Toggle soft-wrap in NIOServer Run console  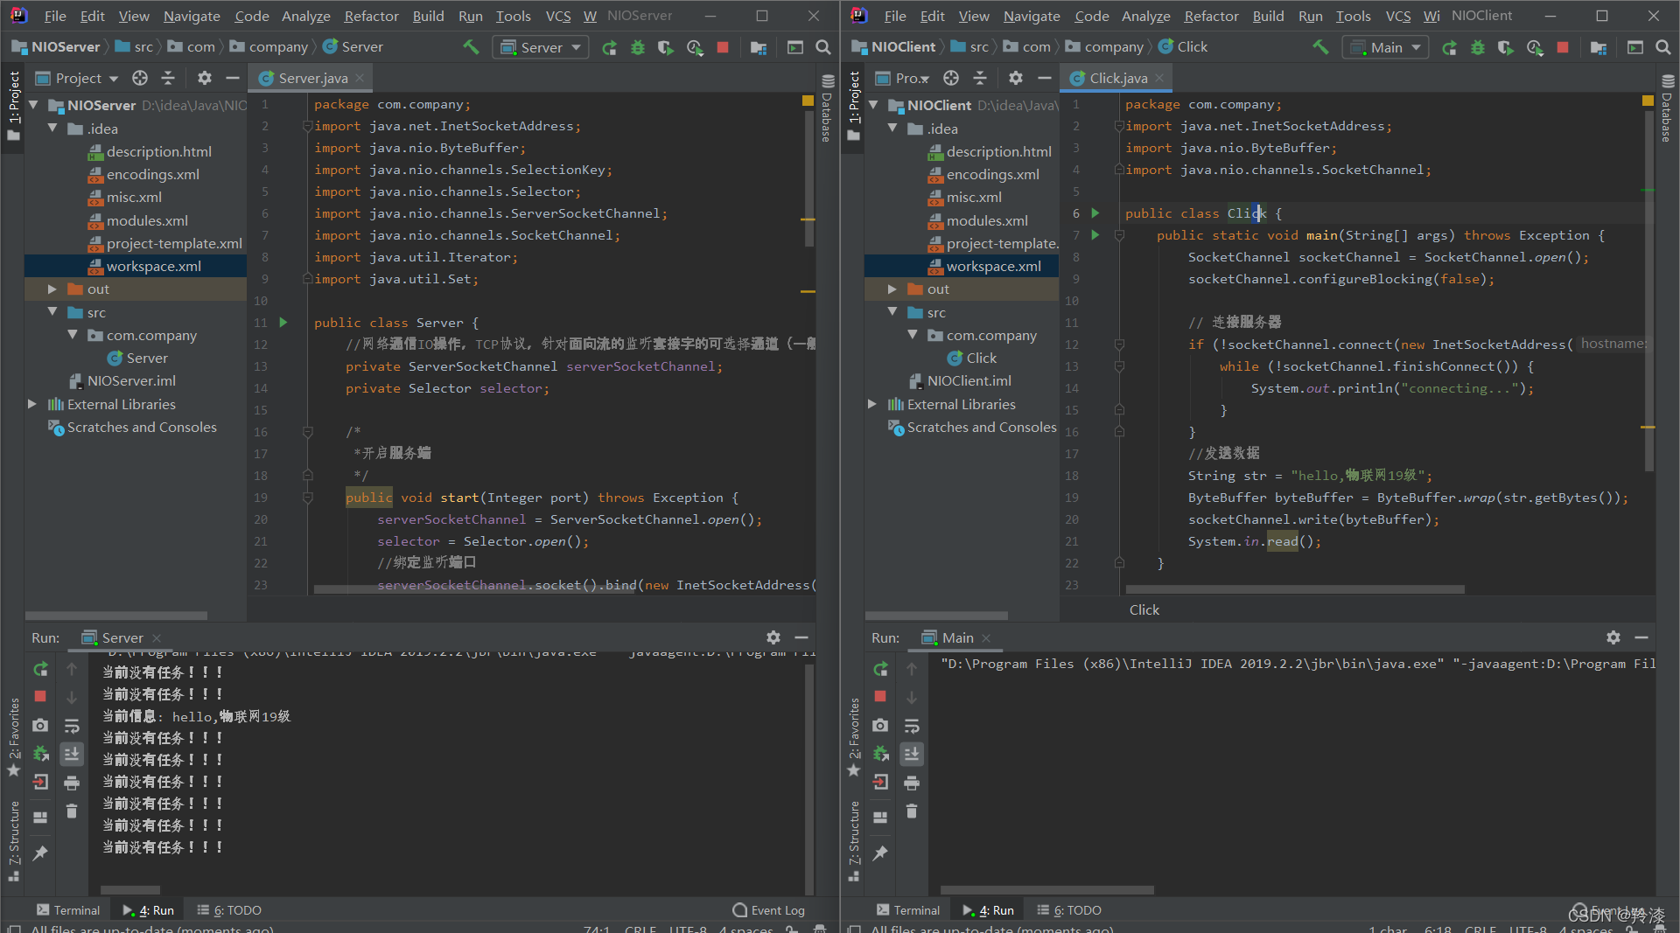[72, 726]
